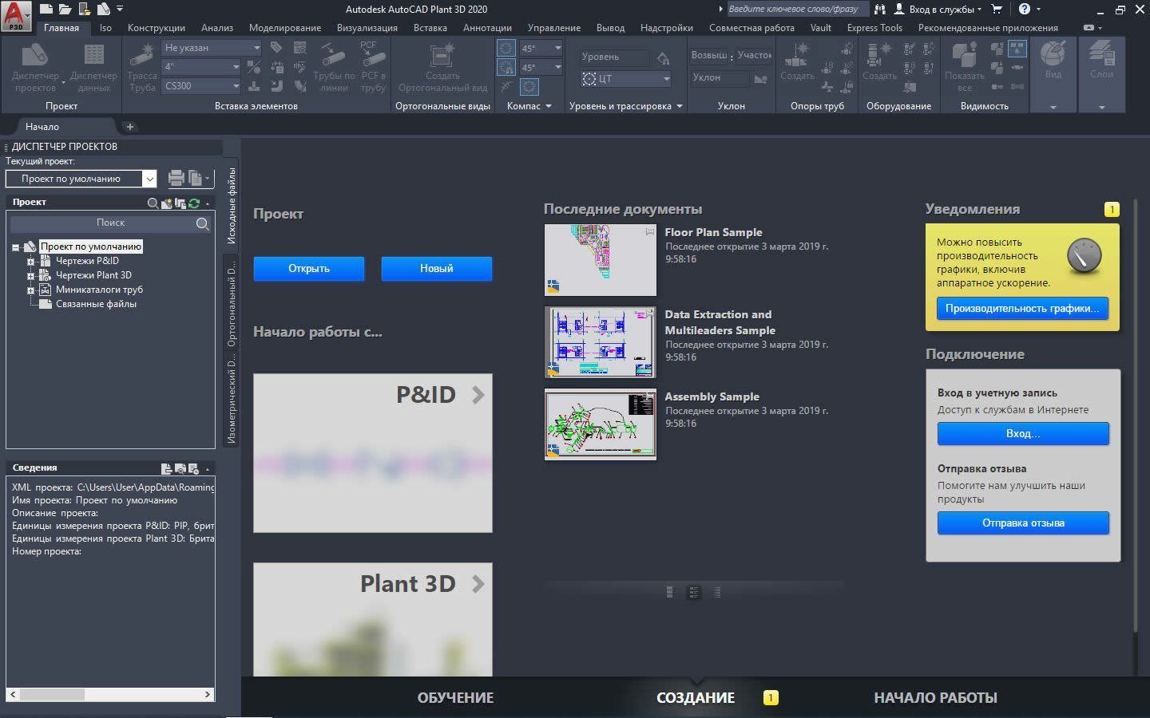Expand the Чертежи Plant 3D tree node
This screenshot has width=1150, height=718.
coord(31,275)
